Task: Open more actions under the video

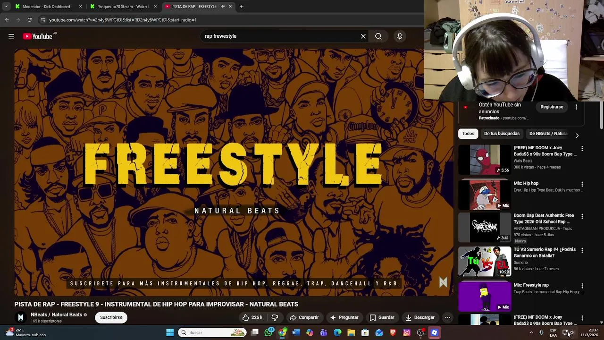Action: click(x=447, y=318)
